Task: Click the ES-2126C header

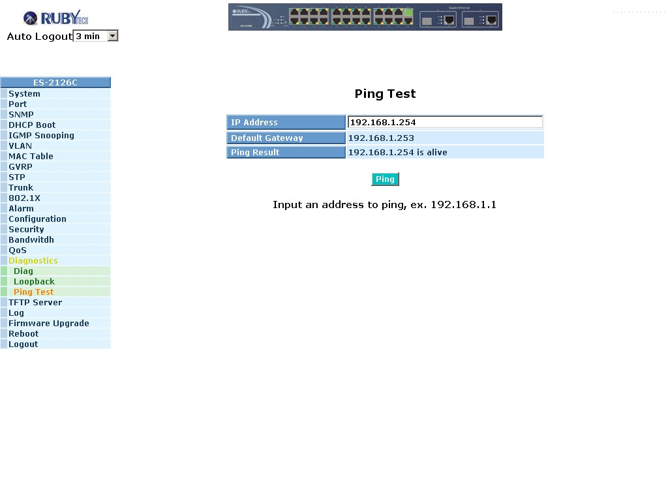Action: 55,82
